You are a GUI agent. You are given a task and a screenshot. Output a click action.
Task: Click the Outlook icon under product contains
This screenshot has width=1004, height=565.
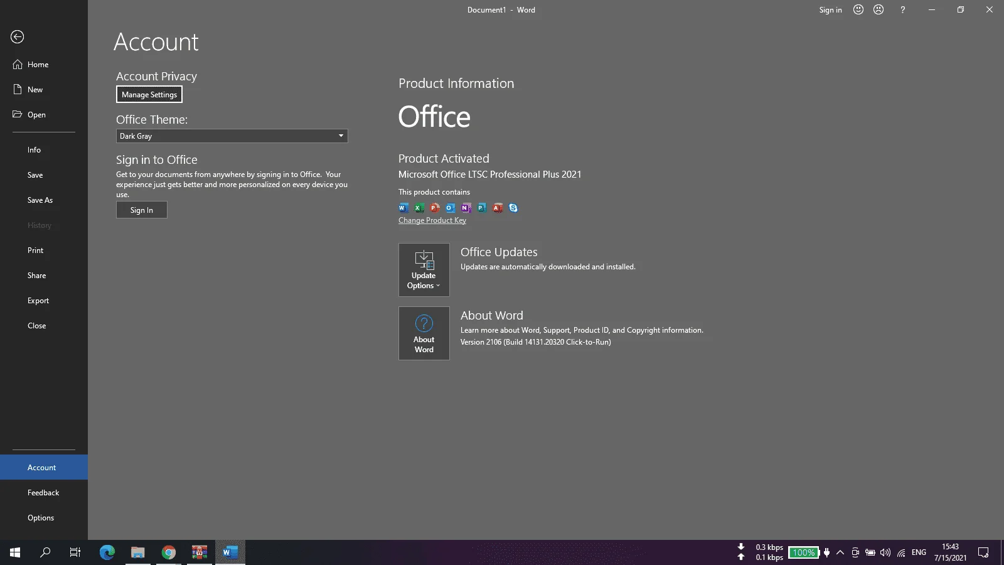point(451,208)
